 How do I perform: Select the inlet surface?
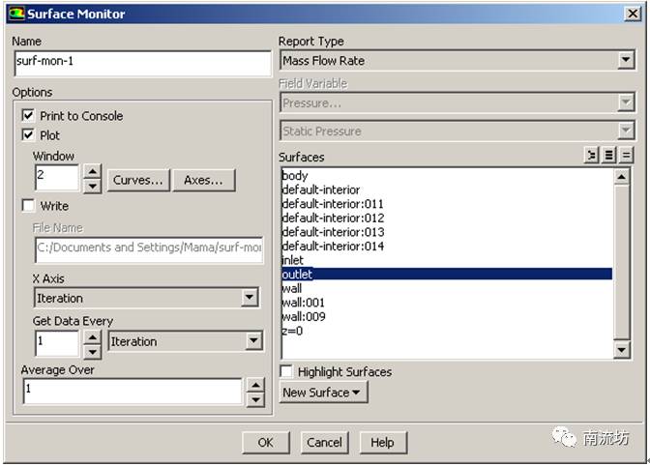tap(447, 260)
